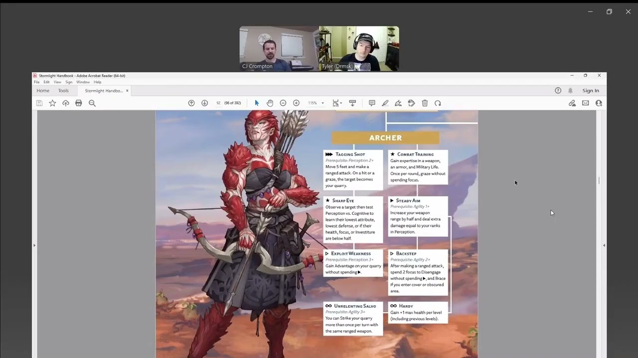This screenshot has width=638, height=358.
Task: Open the notifications bell
Action: (x=570, y=90)
